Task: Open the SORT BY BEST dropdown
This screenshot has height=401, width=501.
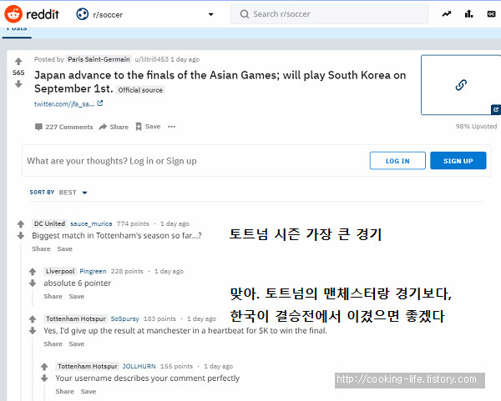Action: [58, 193]
